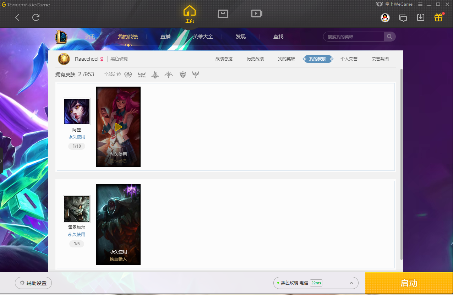Viewport: 453px width, 295px height.
Task: Open the 发现 tab
Action: [241, 37]
